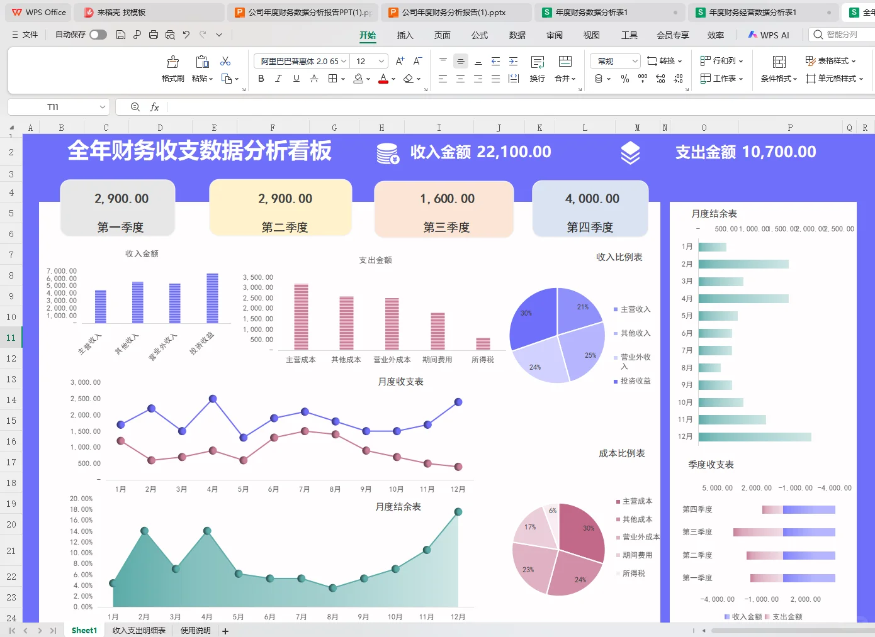The width and height of the screenshot is (875, 637).
Task: Switch to the 视图 ribbon tab
Action: 592,35
